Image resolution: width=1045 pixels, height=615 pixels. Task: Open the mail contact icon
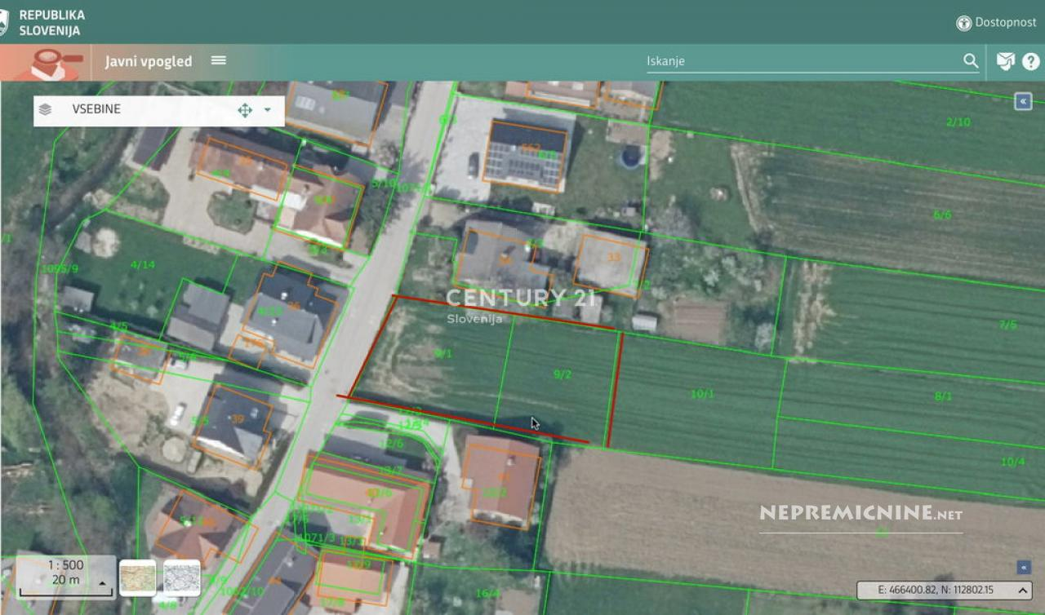[x=1005, y=61]
